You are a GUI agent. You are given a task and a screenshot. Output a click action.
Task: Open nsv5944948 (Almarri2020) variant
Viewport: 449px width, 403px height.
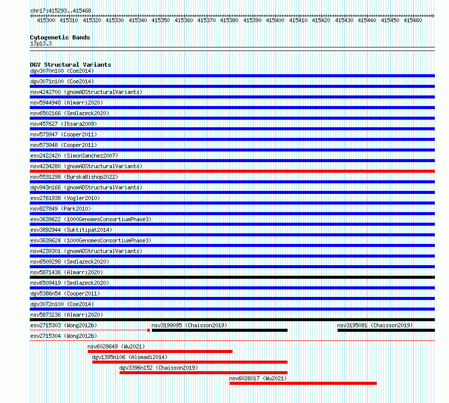pyautogui.click(x=67, y=103)
